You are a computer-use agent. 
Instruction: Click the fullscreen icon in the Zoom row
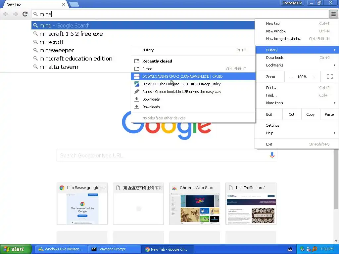point(329,76)
